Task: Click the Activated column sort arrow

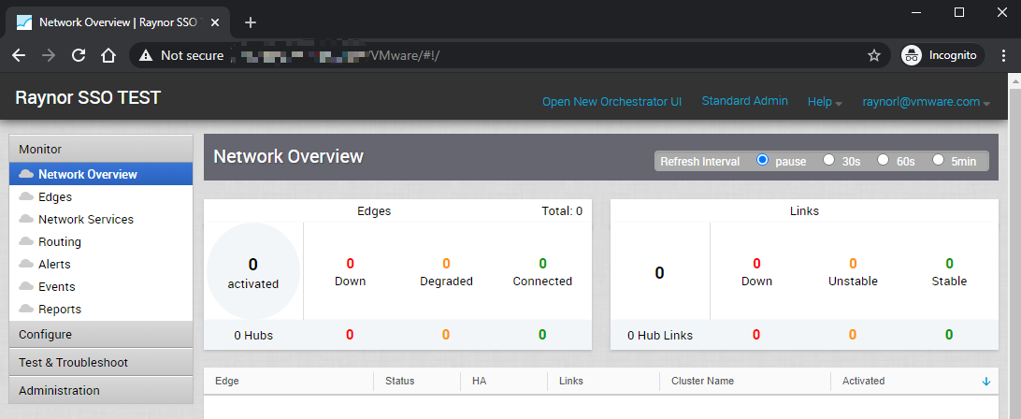Action: pos(985,382)
